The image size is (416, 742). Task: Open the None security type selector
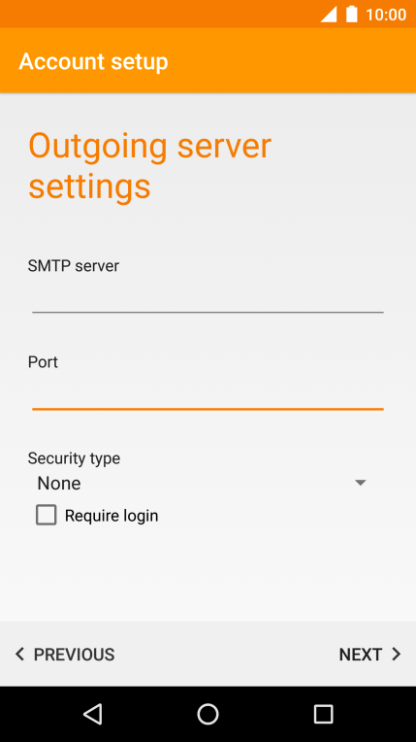pyautogui.click(x=203, y=483)
